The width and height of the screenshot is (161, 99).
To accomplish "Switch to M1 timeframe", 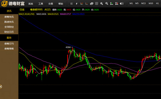I will click(131, 3).
